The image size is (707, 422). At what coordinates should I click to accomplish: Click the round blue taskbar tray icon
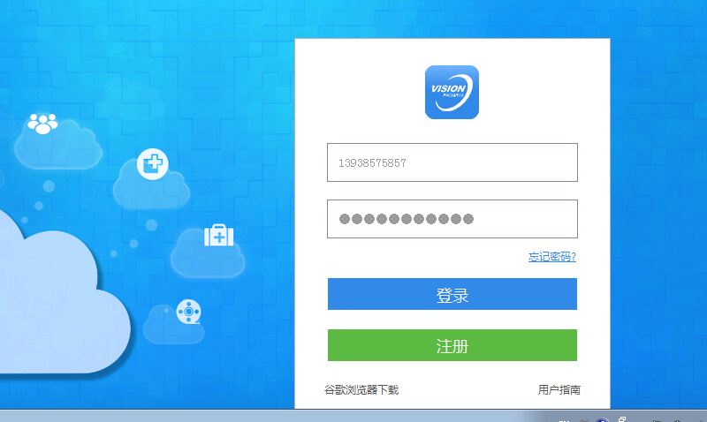[603, 418]
